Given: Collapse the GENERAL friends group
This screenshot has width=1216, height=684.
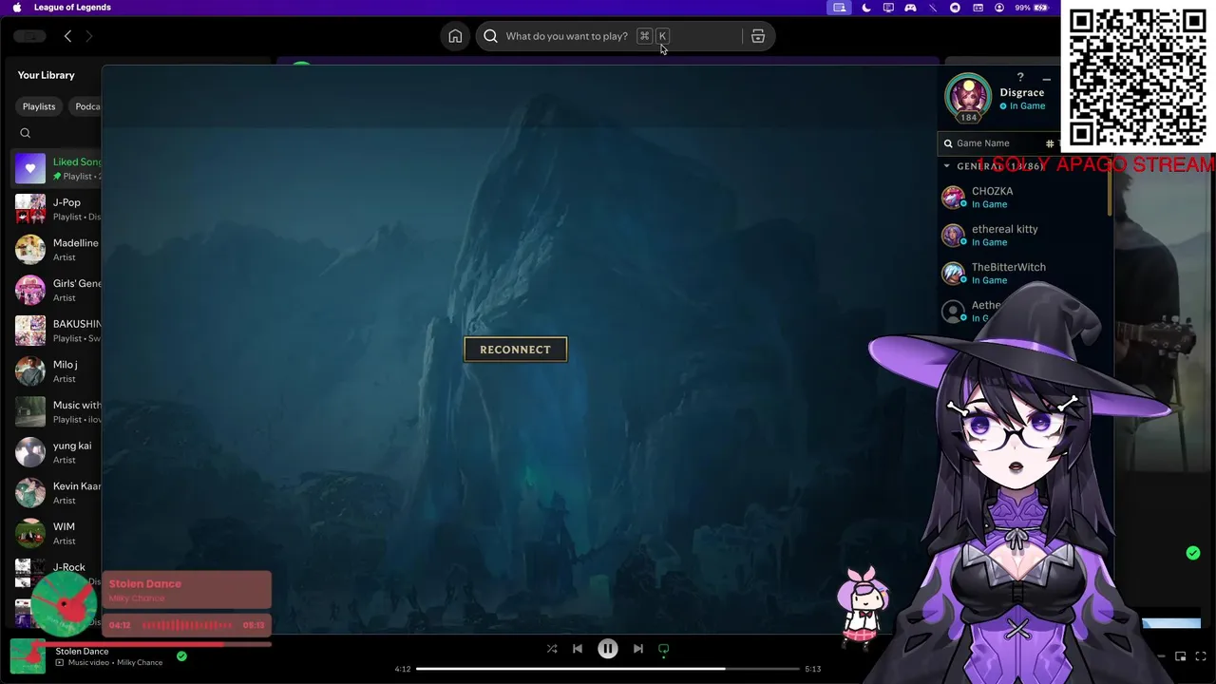Looking at the screenshot, I should pyautogui.click(x=947, y=166).
